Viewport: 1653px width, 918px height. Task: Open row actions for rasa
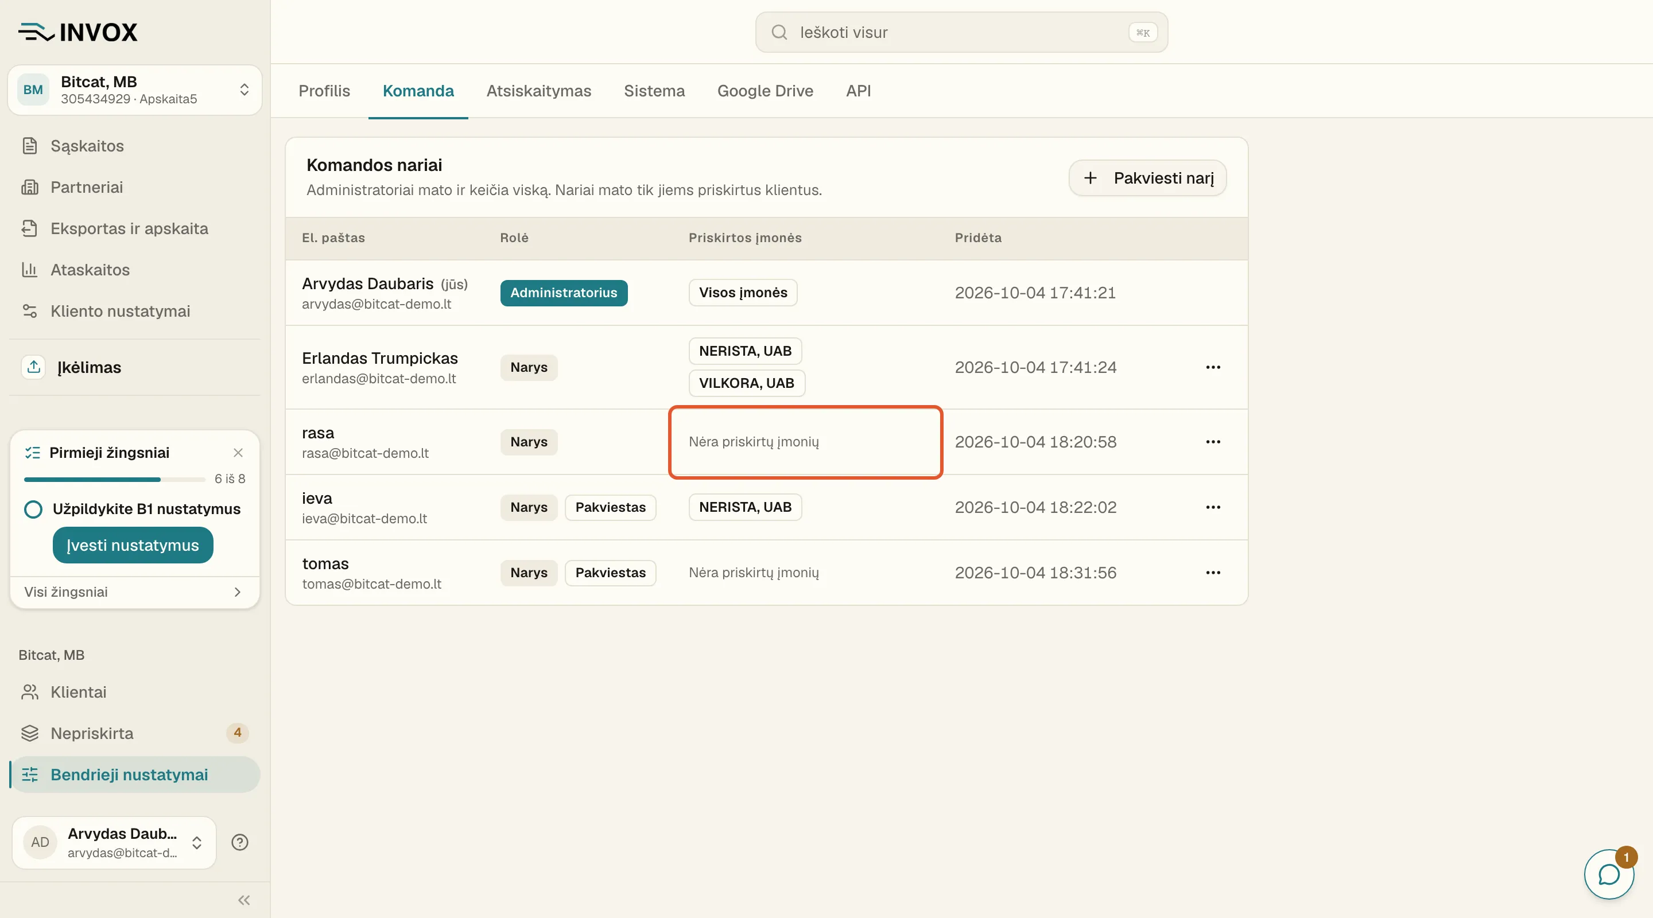[1213, 441]
